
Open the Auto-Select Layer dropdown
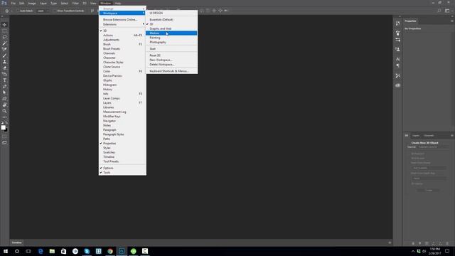point(43,11)
